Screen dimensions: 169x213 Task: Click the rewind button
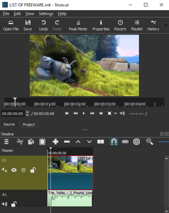click(x=75, y=113)
